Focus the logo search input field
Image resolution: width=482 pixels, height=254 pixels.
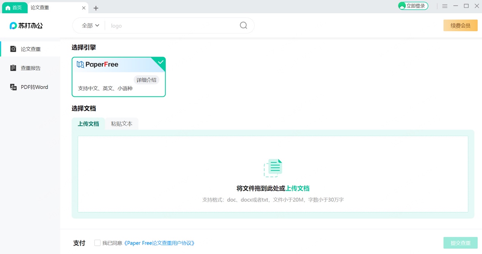[173, 25]
